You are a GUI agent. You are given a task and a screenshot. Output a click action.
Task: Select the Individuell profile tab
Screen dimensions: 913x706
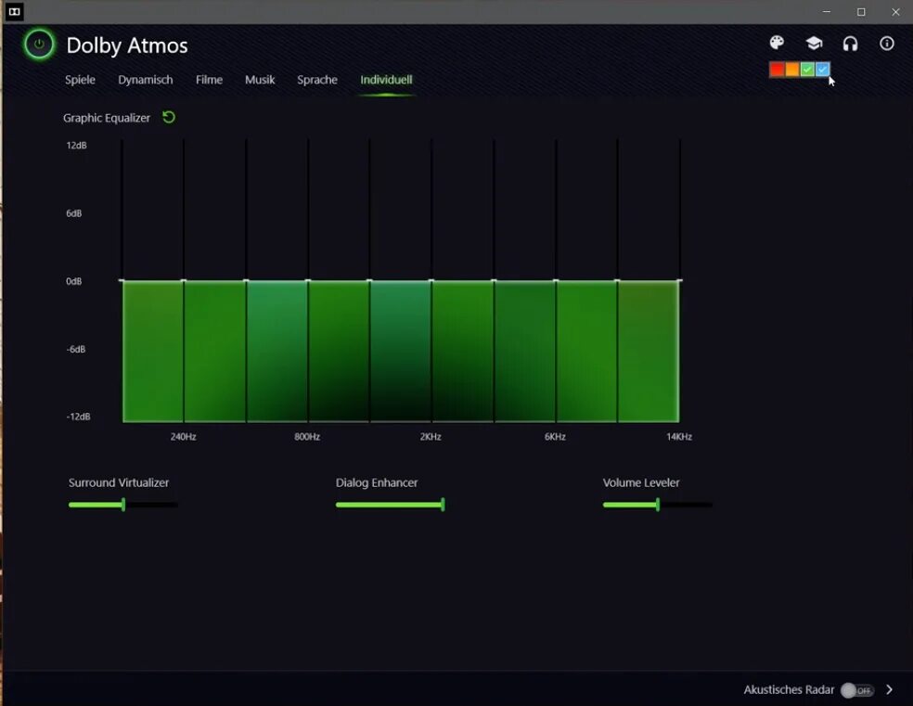[386, 80]
